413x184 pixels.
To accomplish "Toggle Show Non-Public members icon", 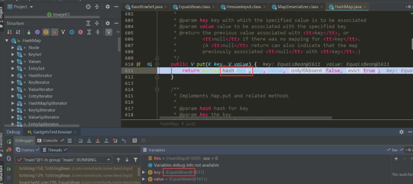I will (x=55, y=32).
